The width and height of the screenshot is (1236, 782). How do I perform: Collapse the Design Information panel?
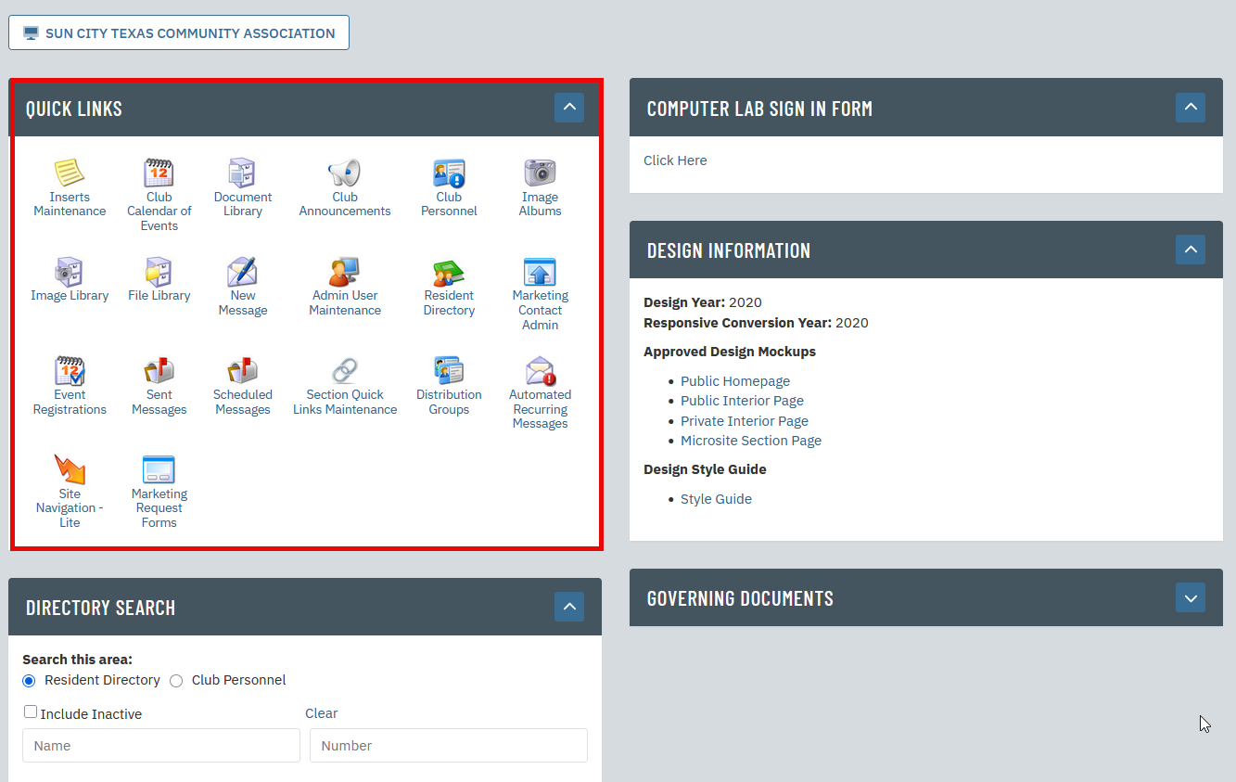(1190, 250)
